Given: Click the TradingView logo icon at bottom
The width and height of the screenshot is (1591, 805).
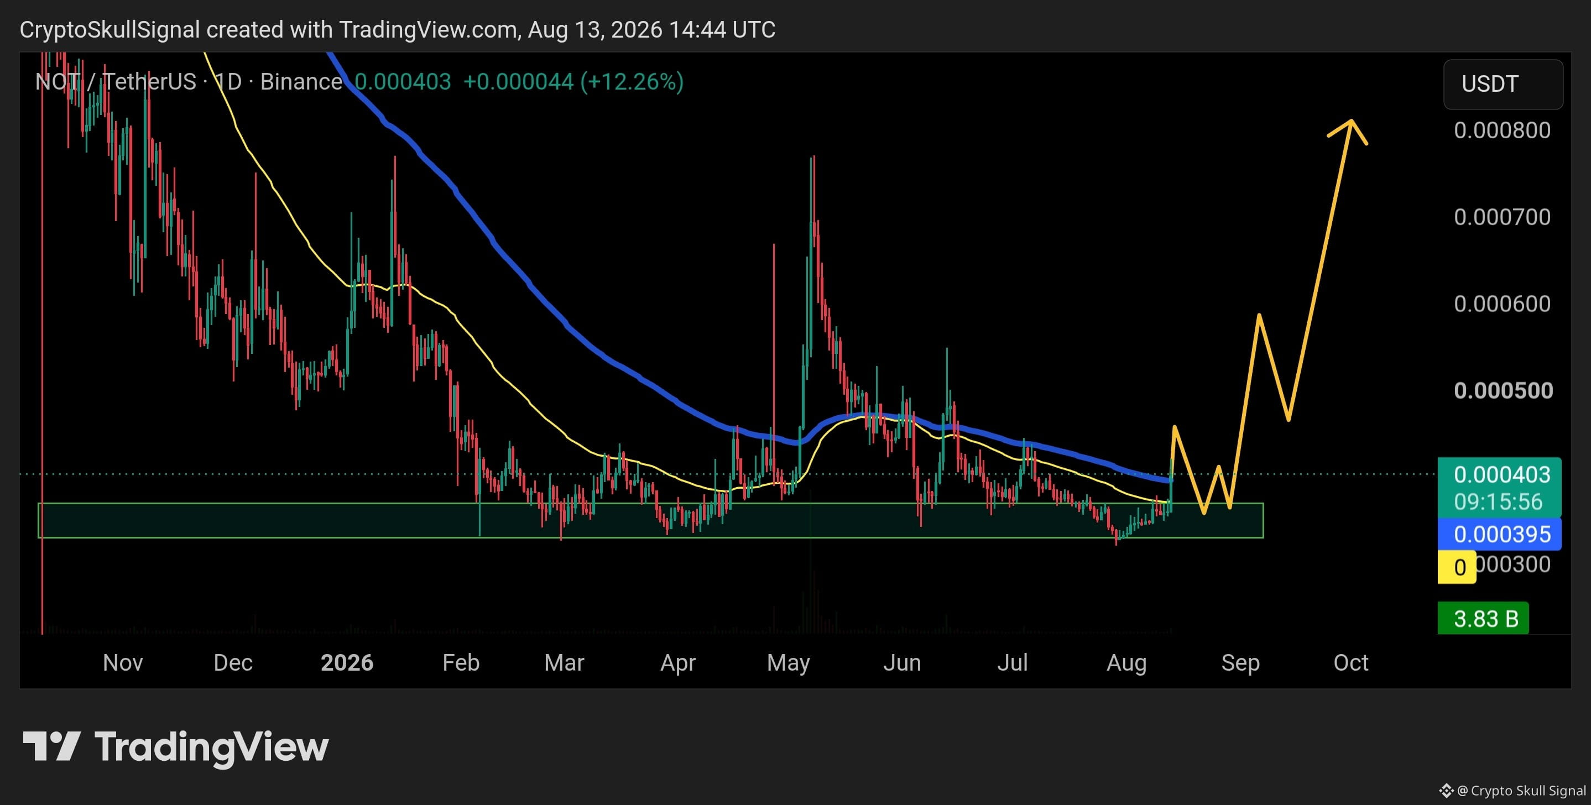Looking at the screenshot, I should pos(52,746).
